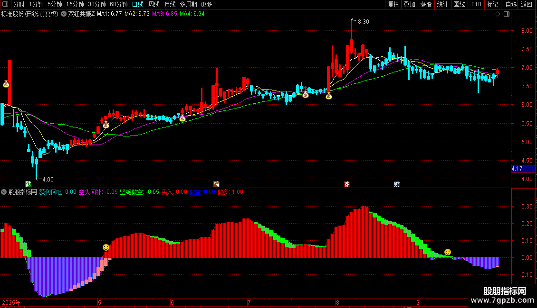The width and height of the screenshot is (537, 308).
Task: Click the green 跌 marker below the chart
Action: coord(29,184)
